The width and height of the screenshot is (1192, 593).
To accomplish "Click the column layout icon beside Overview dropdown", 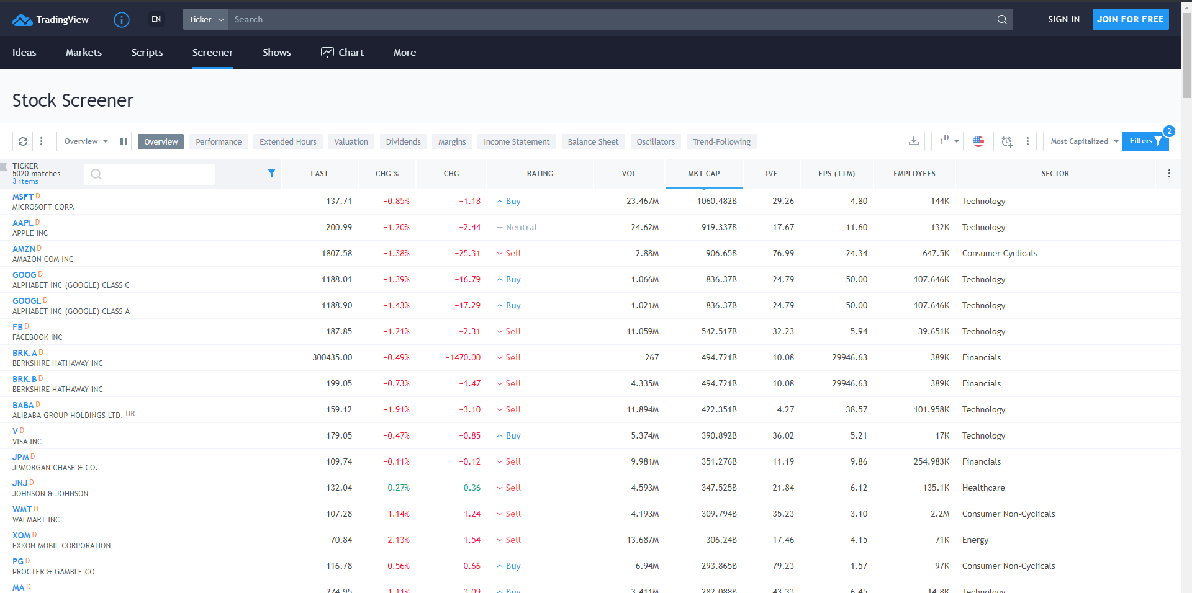I will coord(122,141).
